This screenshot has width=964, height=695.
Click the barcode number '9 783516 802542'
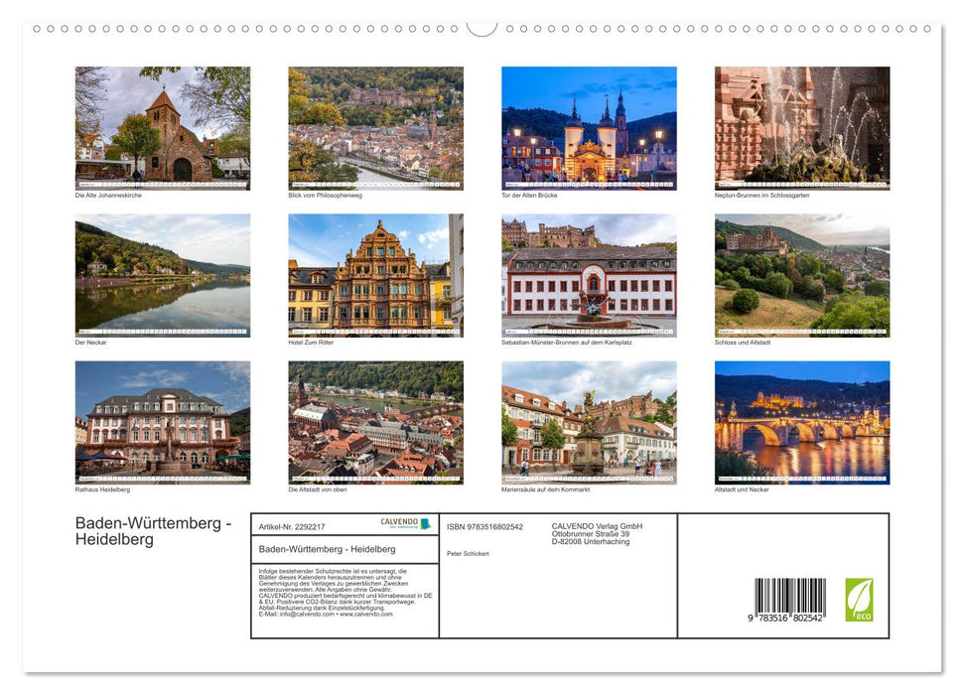tap(785, 619)
